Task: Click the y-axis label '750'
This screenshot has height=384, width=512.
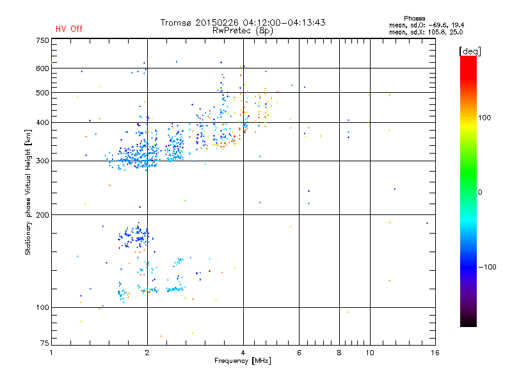Action: pyautogui.click(x=42, y=40)
